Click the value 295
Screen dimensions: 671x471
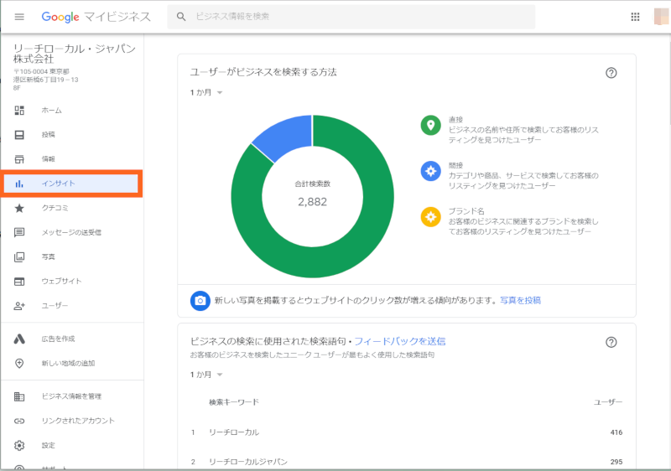[x=616, y=462]
